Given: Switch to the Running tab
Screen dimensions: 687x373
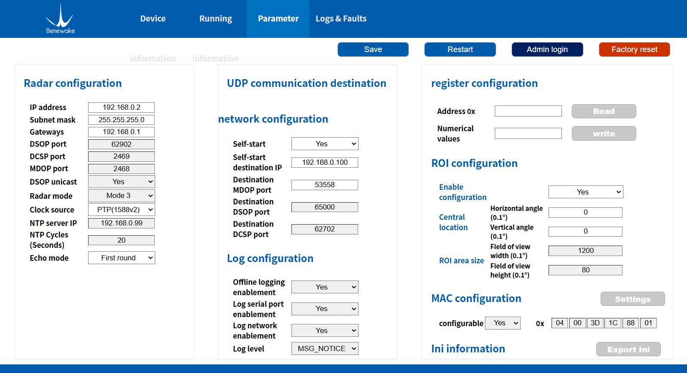Looking at the screenshot, I should [215, 18].
